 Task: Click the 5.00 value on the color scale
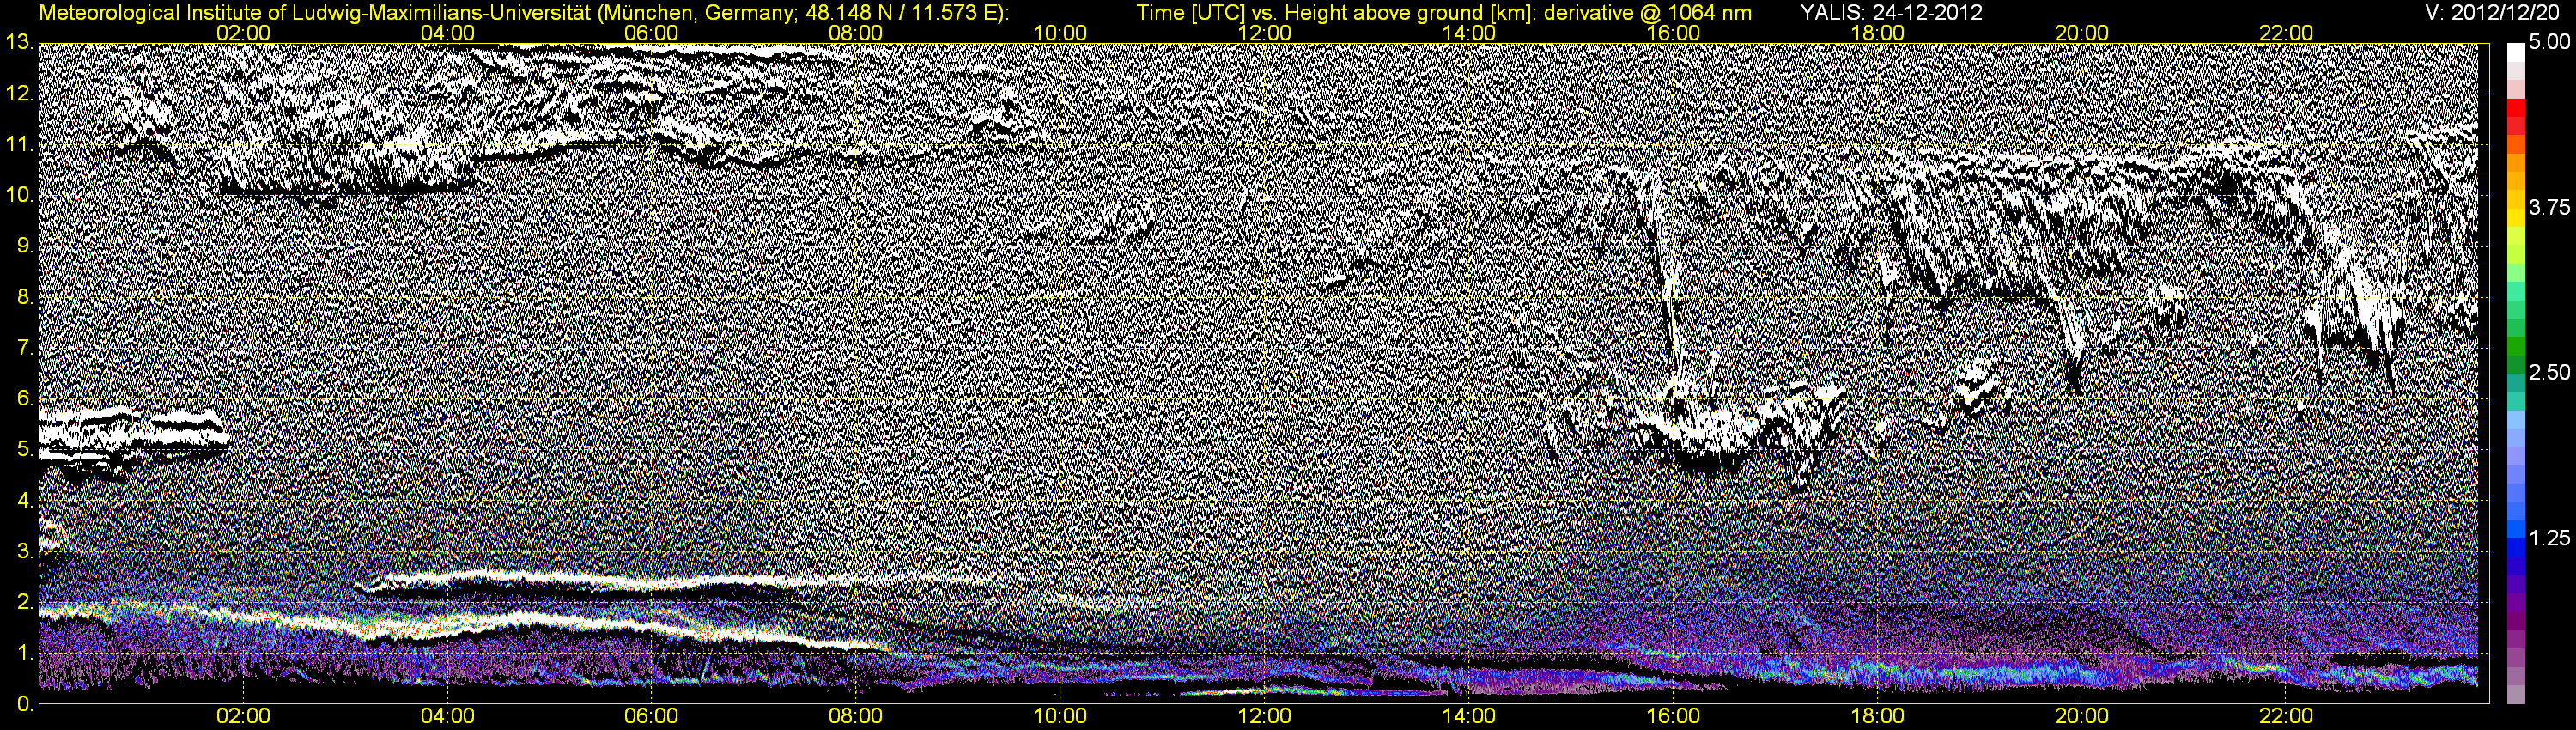[x=2549, y=43]
